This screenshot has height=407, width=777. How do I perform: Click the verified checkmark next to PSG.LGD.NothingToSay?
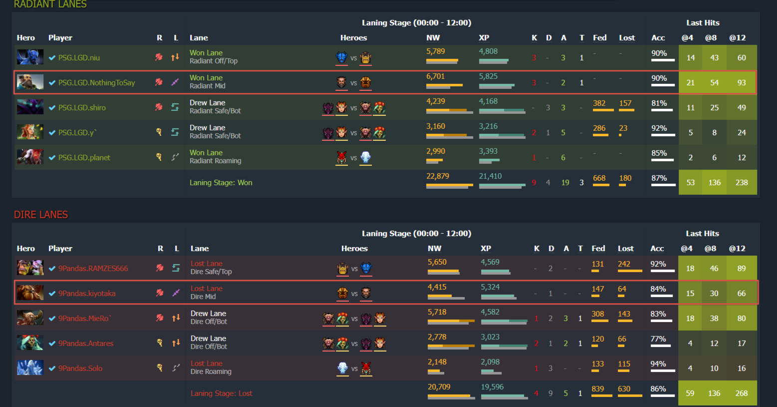[x=52, y=82]
